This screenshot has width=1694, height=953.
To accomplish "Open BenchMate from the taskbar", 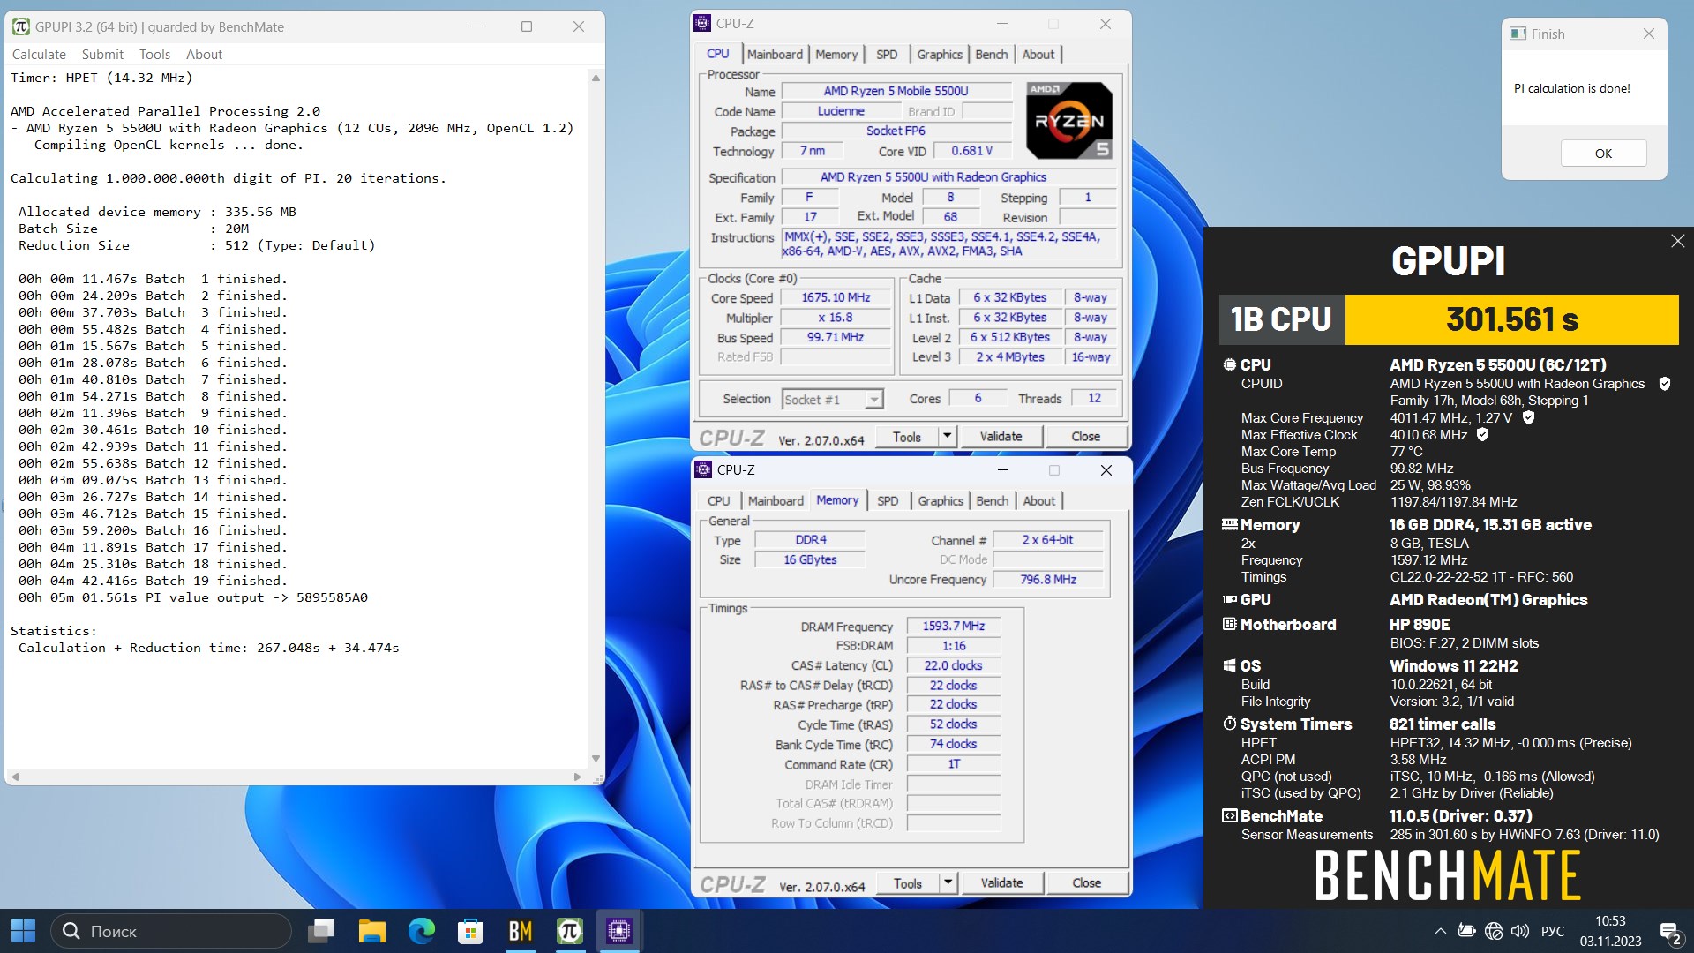I will [x=521, y=931].
